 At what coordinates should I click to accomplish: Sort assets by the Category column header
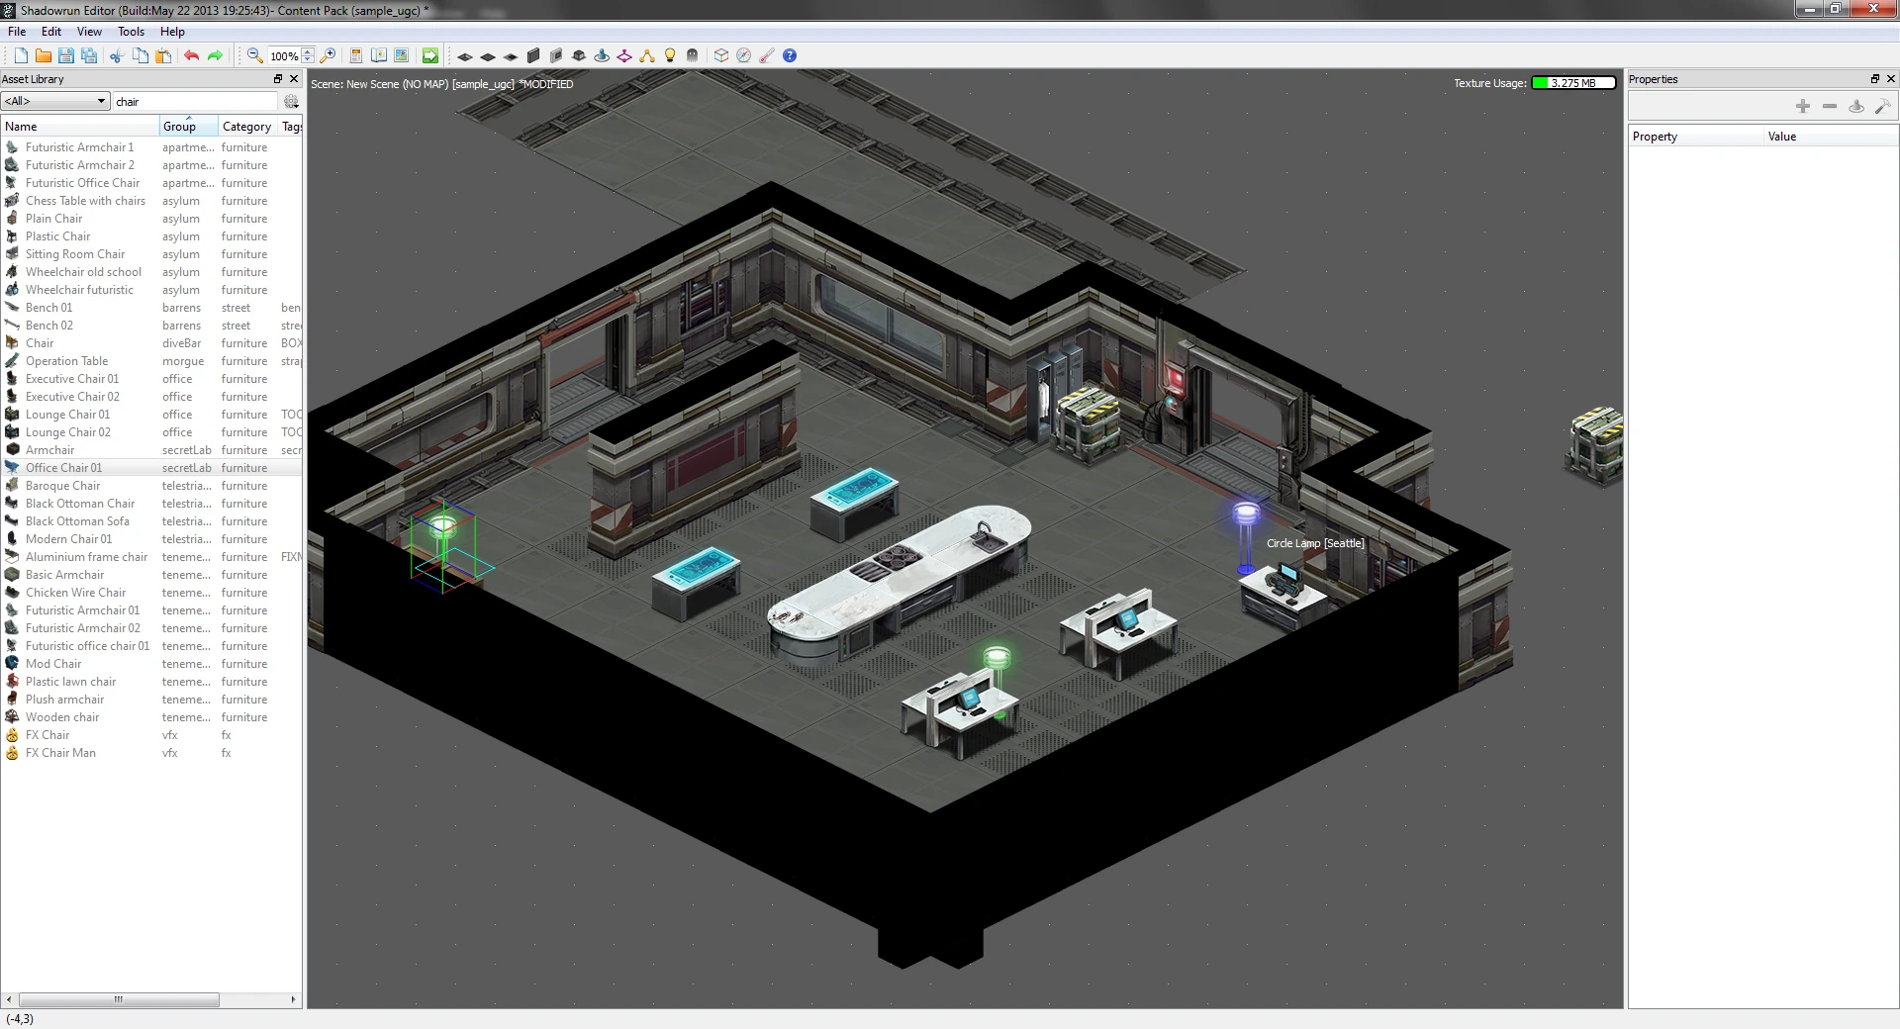click(x=247, y=127)
